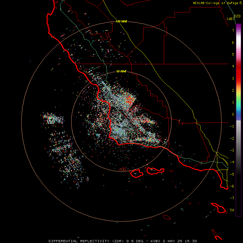Click the "7" value on color scale

pyautogui.click(x=233, y=30)
